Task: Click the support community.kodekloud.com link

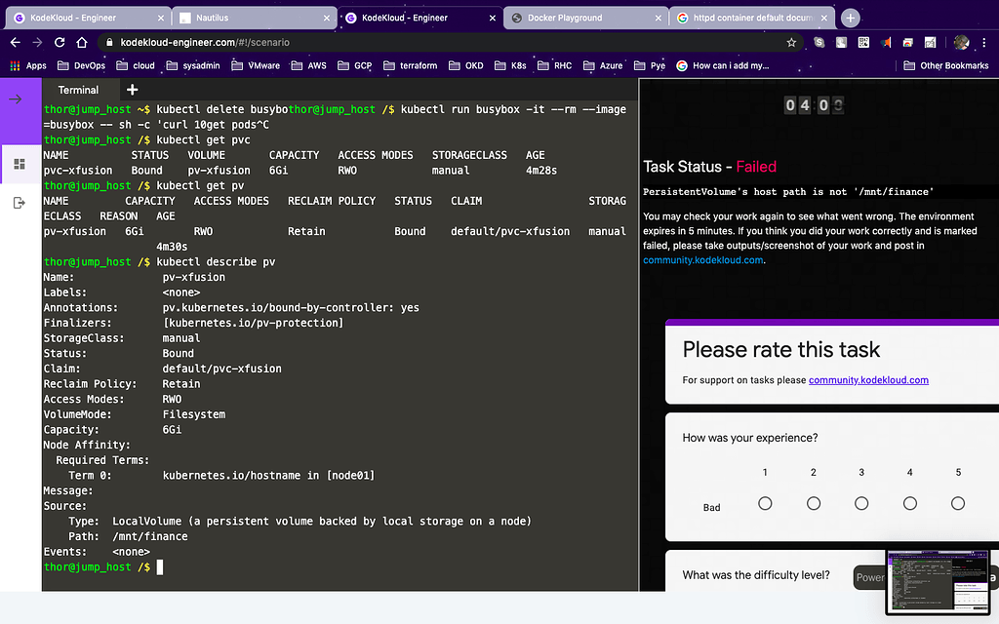Action: pos(868,379)
